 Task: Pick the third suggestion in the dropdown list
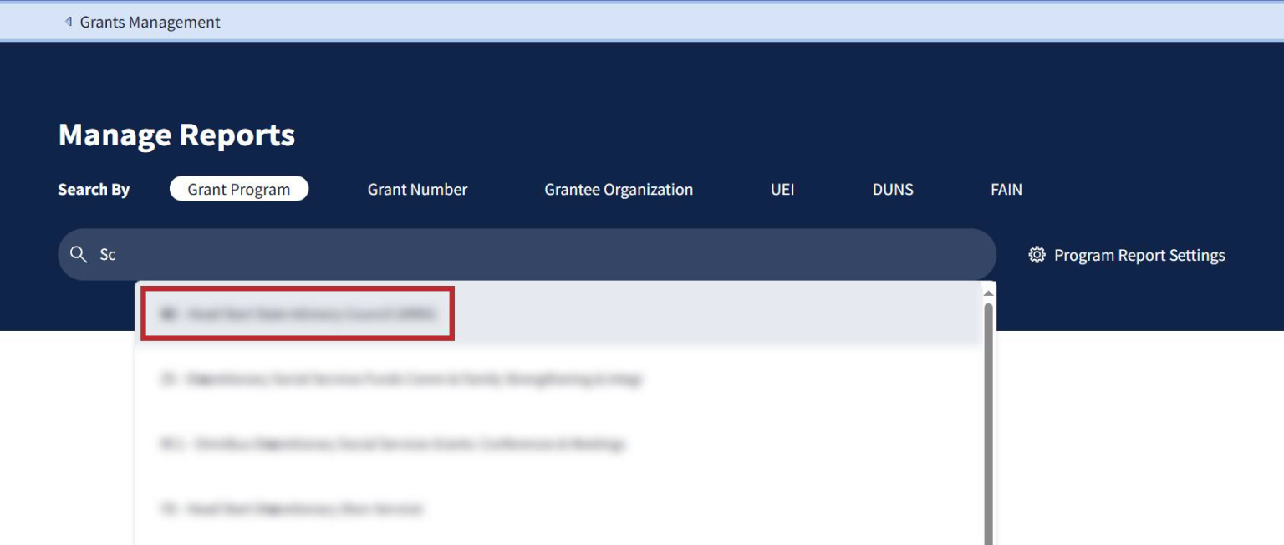(x=392, y=444)
